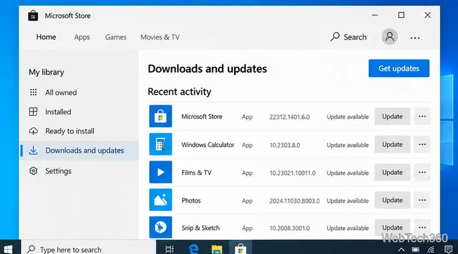Select All owned in My library

point(61,93)
